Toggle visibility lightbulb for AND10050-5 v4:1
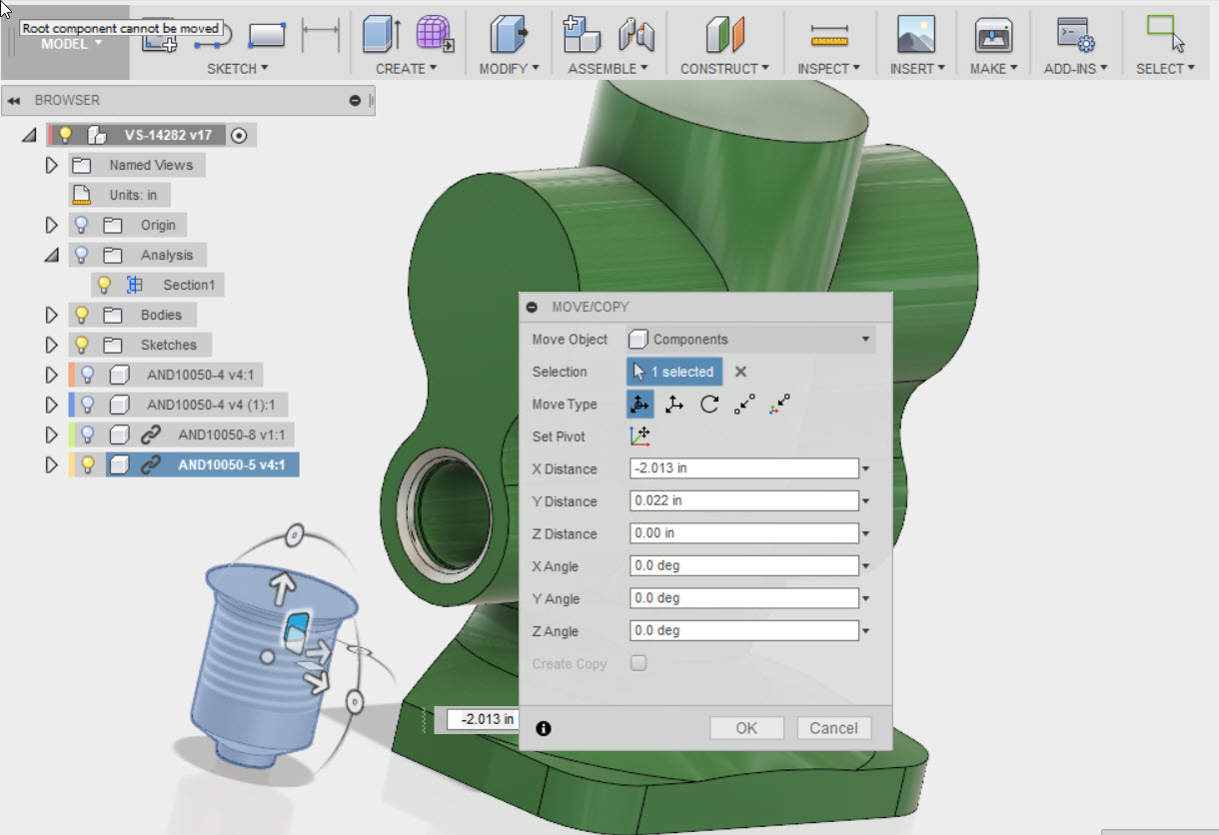The width and height of the screenshot is (1219, 835). click(x=87, y=464)
